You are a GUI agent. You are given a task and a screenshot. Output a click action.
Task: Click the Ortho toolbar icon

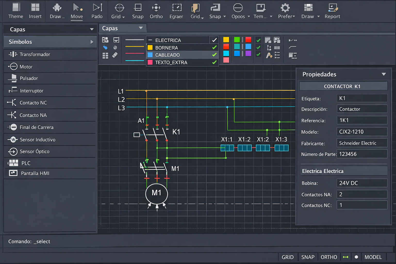(x=156, y=11)
